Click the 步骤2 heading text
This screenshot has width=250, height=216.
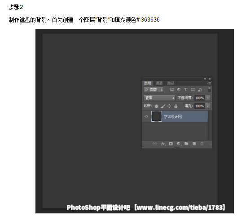16,7
